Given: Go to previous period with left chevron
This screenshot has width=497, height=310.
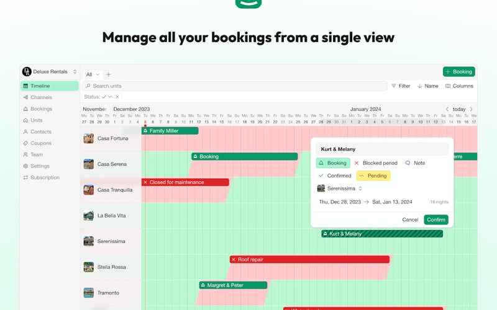Looking at the screenshot, I should pos(447,109).
